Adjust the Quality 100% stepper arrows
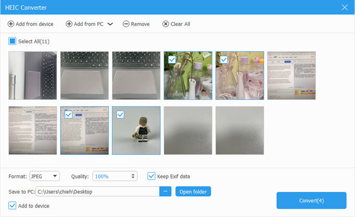This screenshot has height=217, width=355. 134,176
